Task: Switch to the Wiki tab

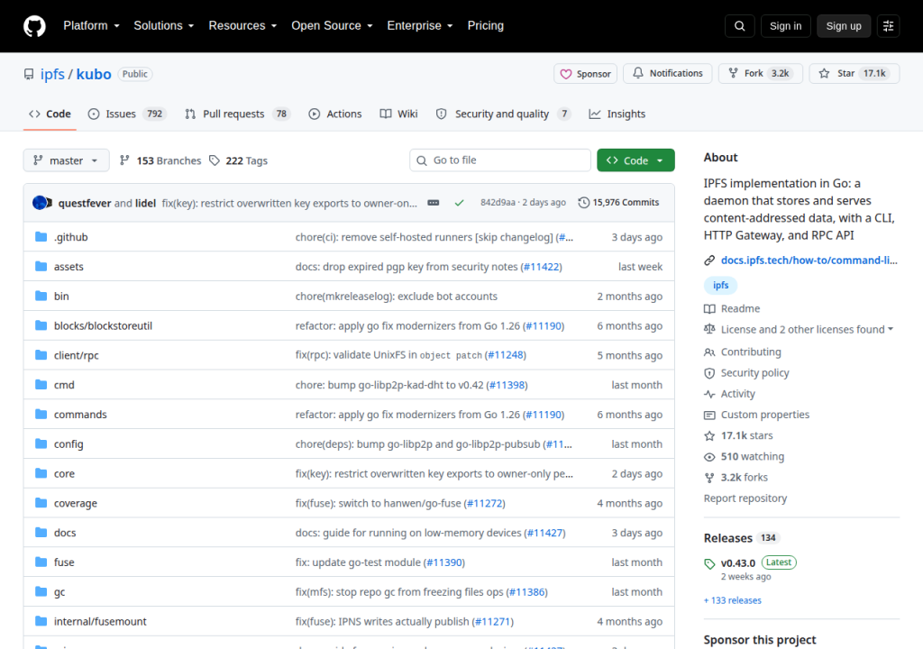Action: [x=398, y=114]
